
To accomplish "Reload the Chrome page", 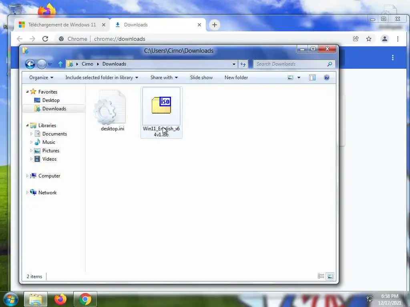I will [x=45, y=39].
